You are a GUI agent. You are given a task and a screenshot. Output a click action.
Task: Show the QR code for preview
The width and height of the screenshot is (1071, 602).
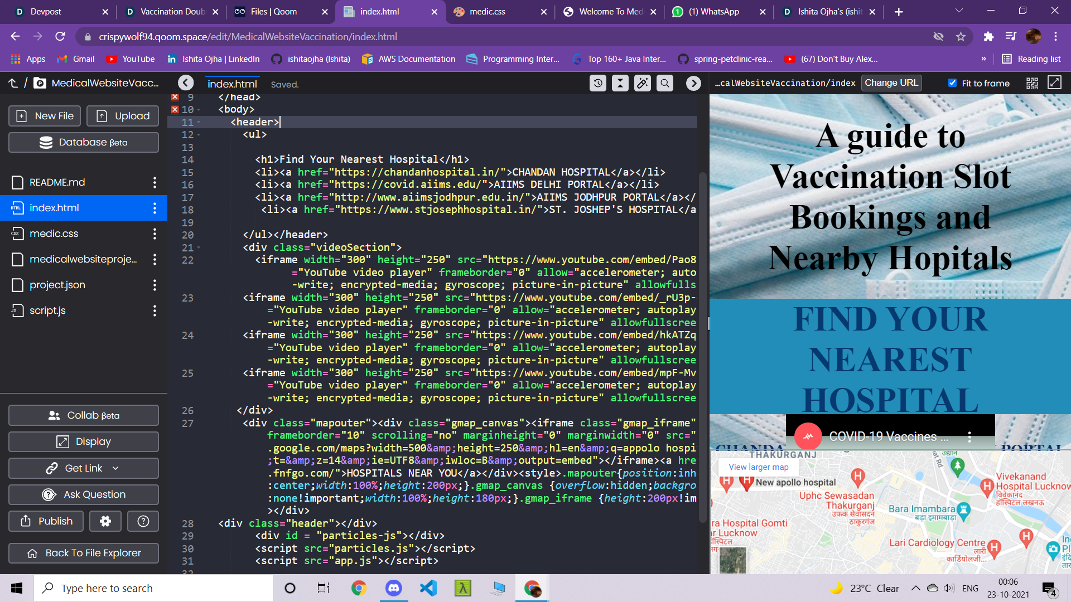(x=1032, y=83)
